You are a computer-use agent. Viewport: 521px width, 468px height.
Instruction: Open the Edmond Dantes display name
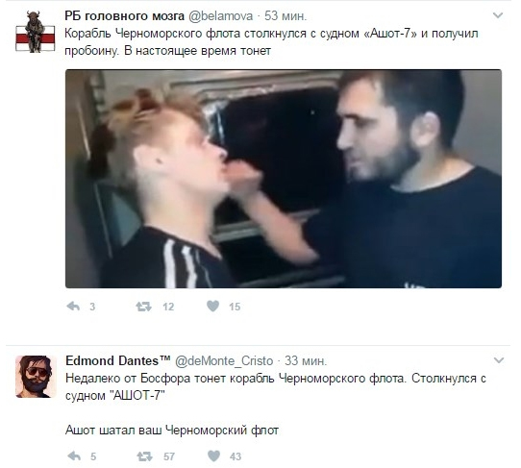coord(117,360)
